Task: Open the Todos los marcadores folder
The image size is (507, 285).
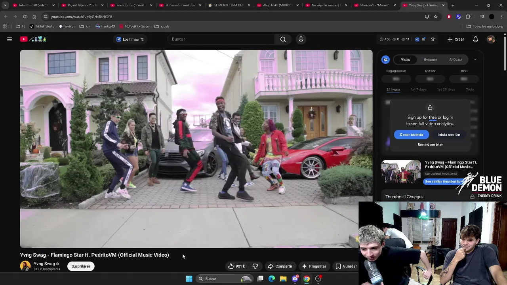Action: 485,27
